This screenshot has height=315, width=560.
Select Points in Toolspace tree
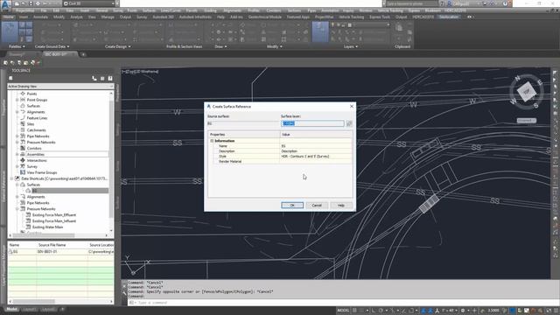31,94
